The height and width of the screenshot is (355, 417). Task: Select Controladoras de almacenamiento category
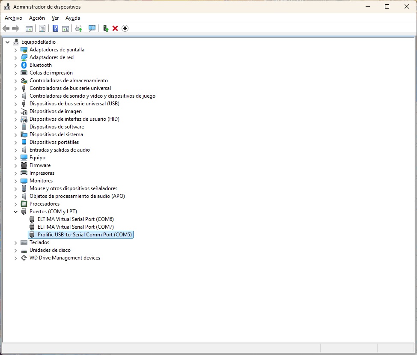pyautogui.click(x=69, y=81)
